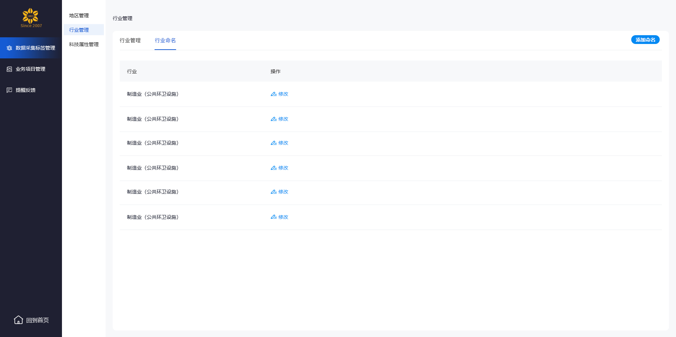Click the edit pencil icon in second row
676x337 pixels.
(x=273, y=119)
